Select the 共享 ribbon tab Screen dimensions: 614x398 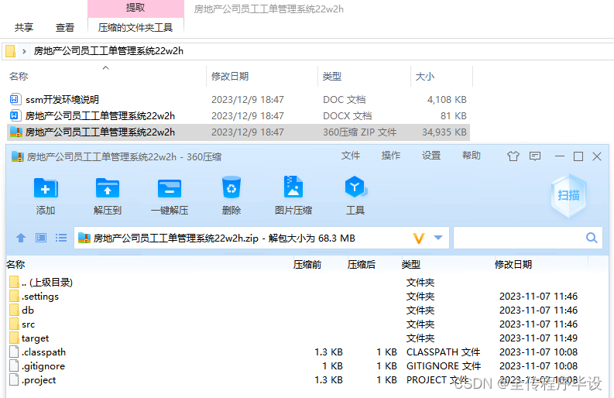(x=24, y=27)
